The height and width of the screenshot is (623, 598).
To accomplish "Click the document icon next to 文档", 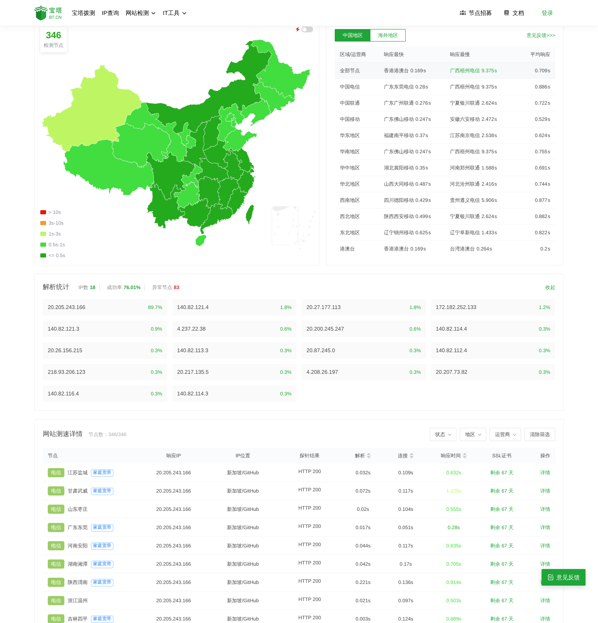I will 506,13.
